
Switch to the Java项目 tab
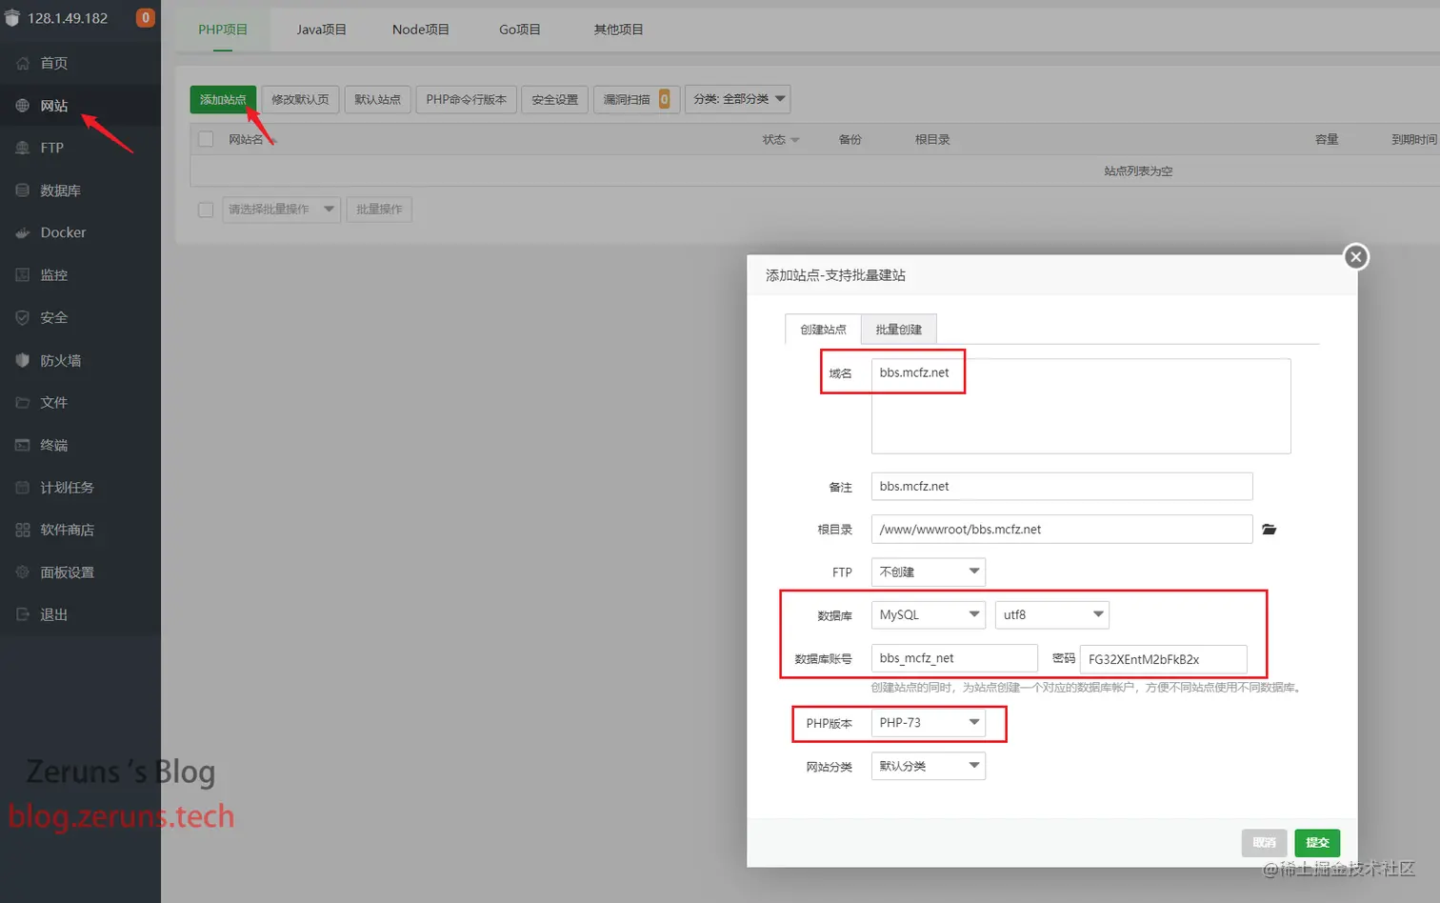tap(321, 30)
